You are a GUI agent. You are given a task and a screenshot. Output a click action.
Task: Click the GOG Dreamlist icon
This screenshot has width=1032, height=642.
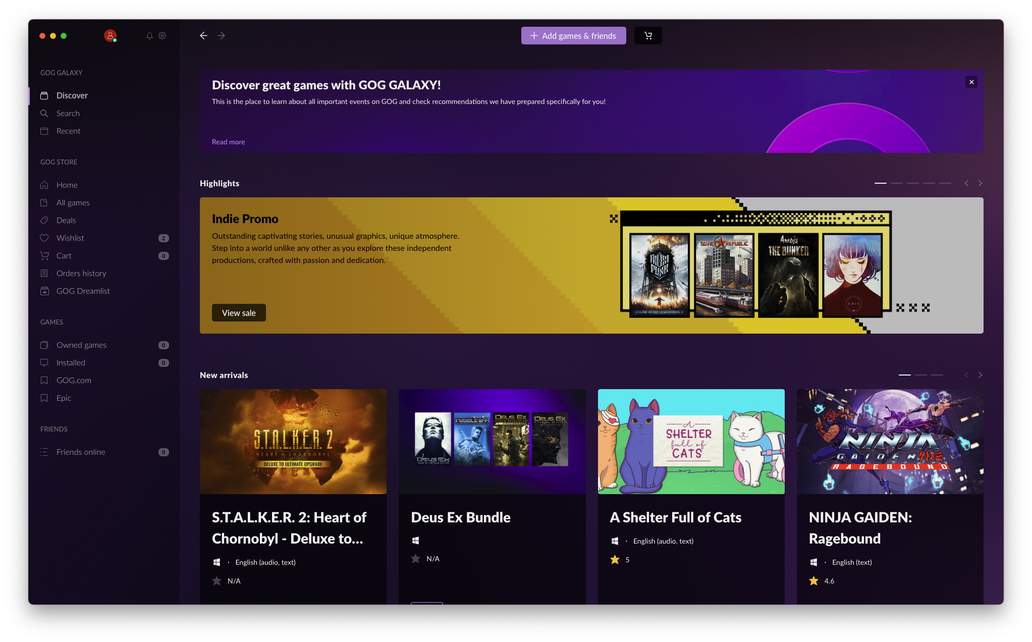tap(44, 291)
